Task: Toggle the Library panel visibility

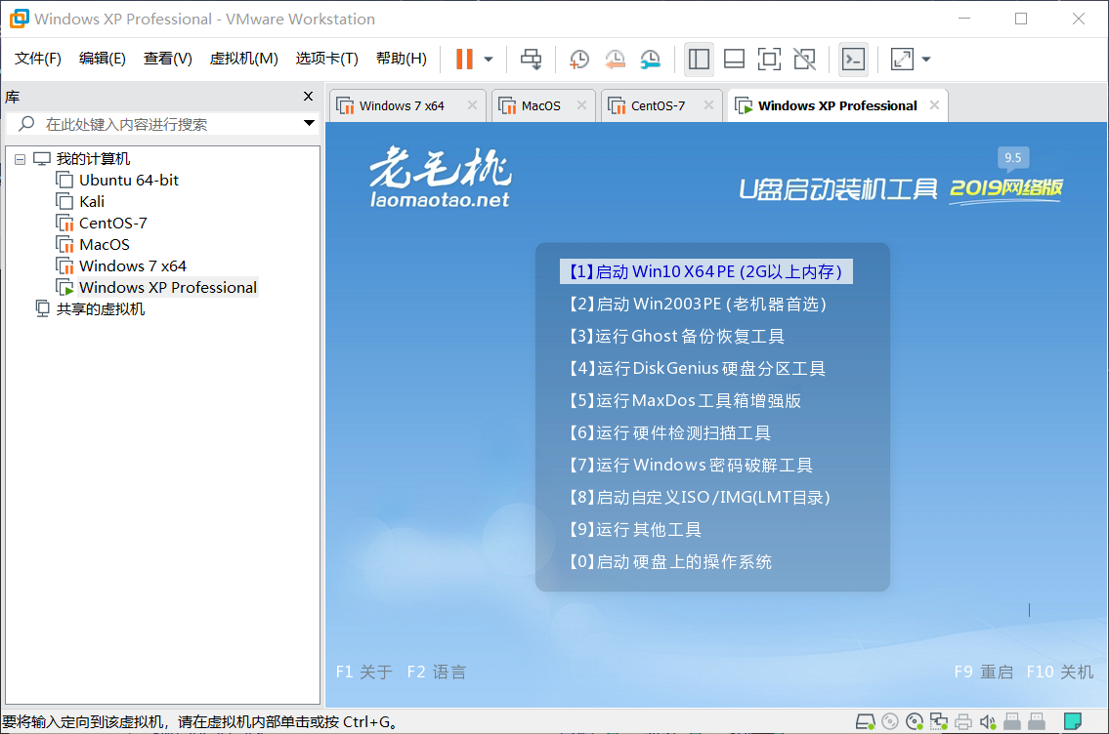Action: [699, 59]
